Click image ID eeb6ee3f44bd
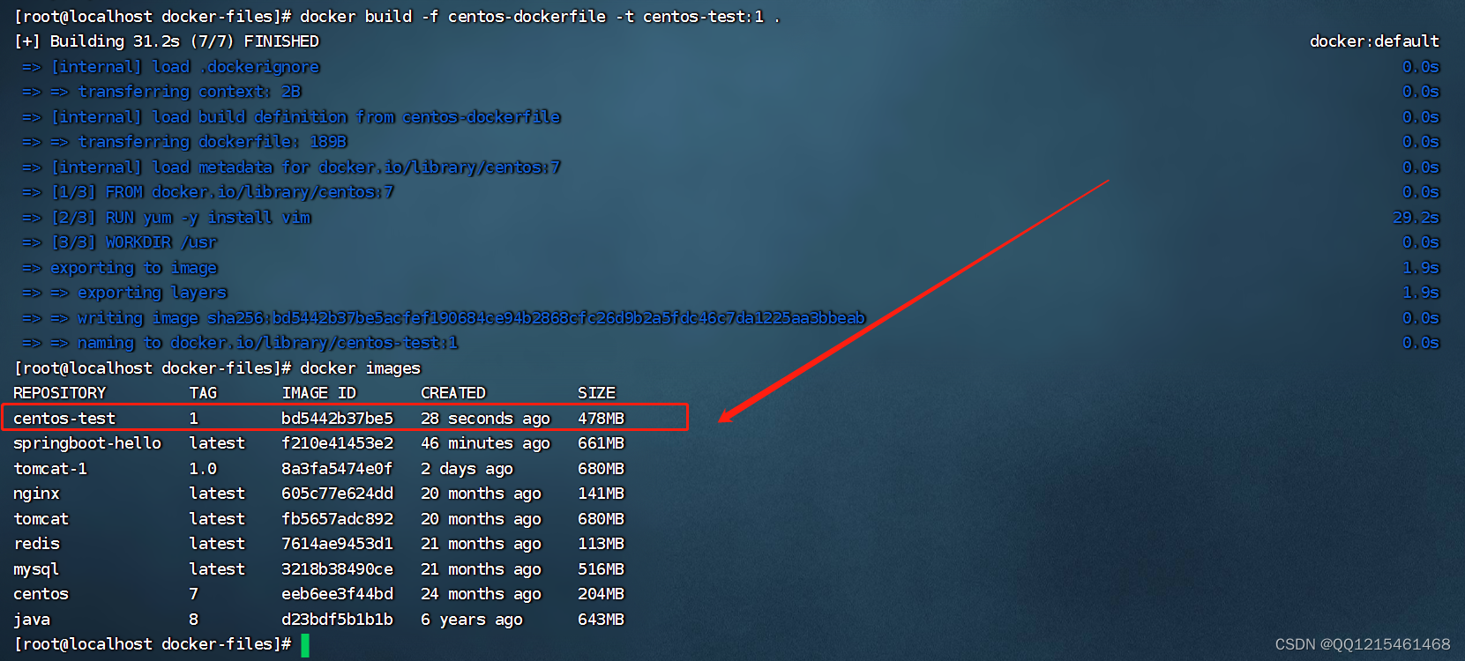The image size is (1465, 661). pos(338,594)
